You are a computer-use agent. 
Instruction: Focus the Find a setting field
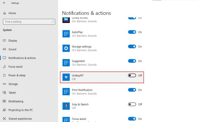coord(29,22)
